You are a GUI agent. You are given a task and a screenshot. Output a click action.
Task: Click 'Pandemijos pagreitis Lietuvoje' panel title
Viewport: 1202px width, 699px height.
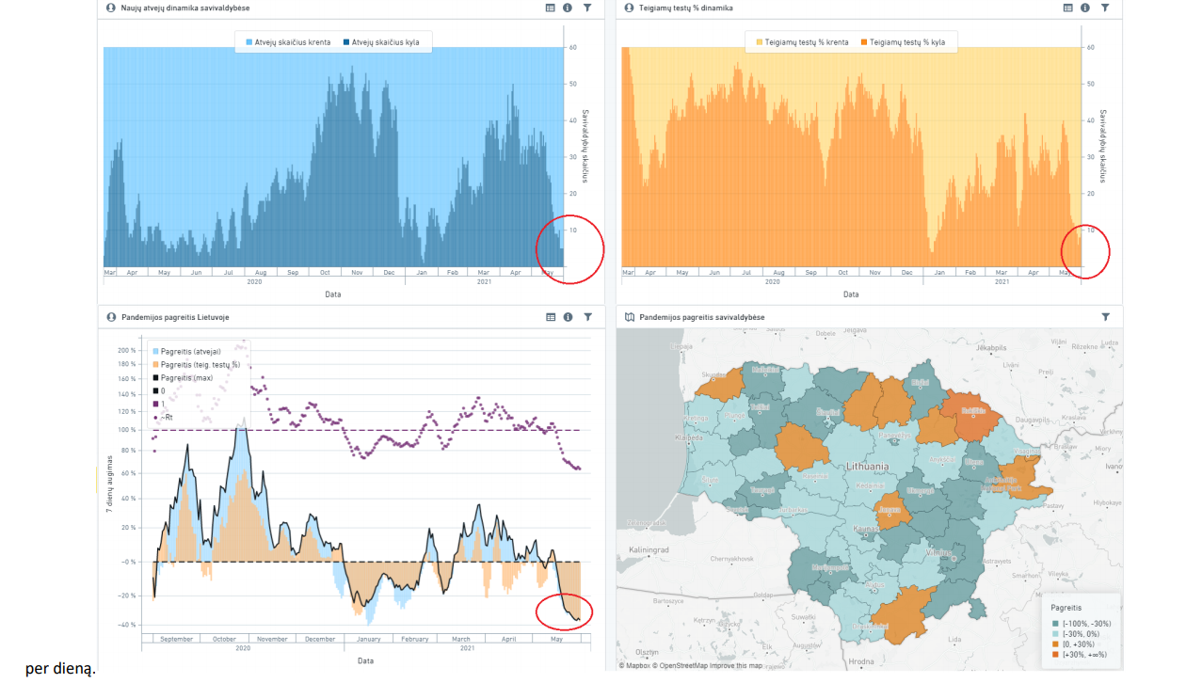tap(175, 317)
